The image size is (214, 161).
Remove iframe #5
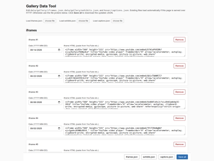point(180,144)
